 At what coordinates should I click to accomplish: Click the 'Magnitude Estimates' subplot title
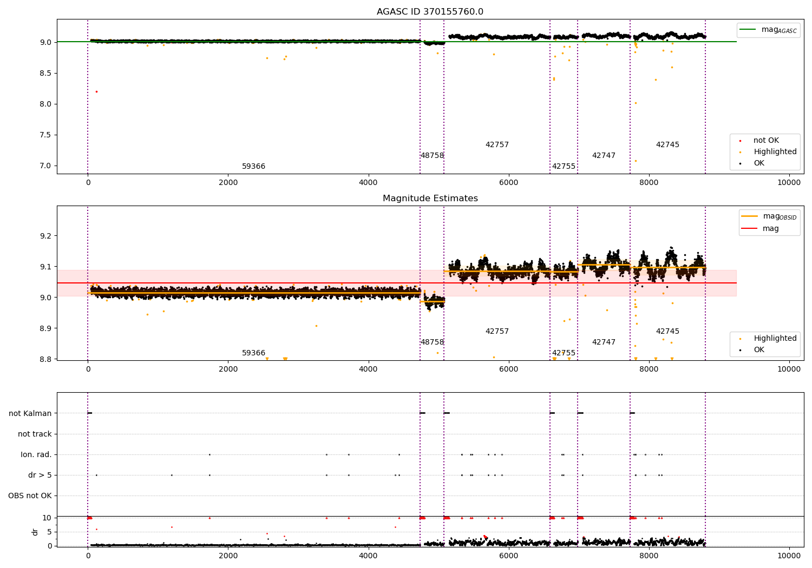pyautogui.click(x=430, y=199)
